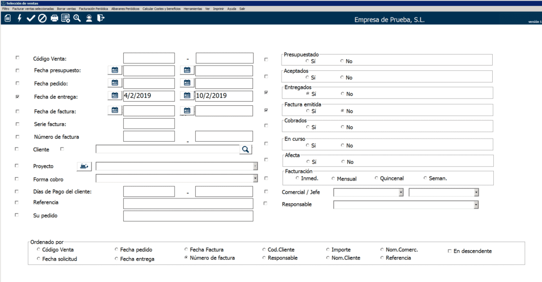Open calendar for Fecha presupuesto start date
Viewport: 542px width, 282px height.
115,70
